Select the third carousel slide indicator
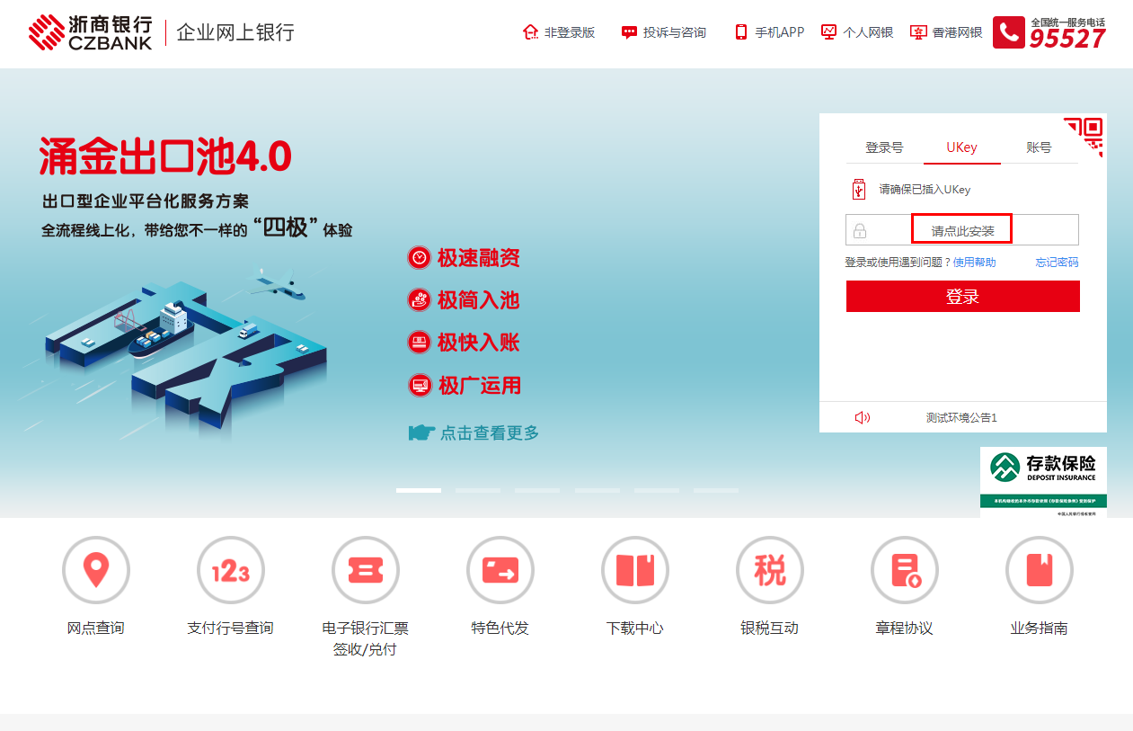Image resolution: width=1133 pixels, height=731 pixels. pyautogui.click(x=537, y=490)
